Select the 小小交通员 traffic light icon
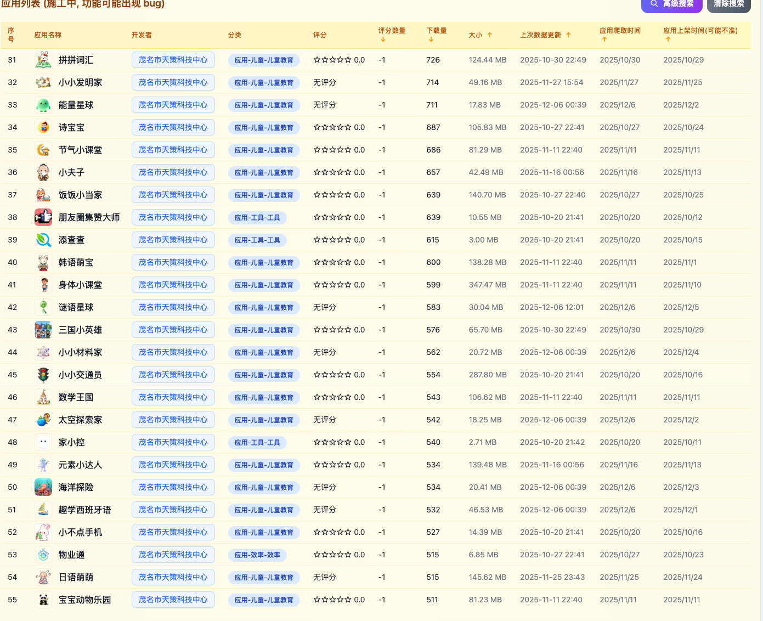This screenshot has width=763, height=621. point(43,375)
